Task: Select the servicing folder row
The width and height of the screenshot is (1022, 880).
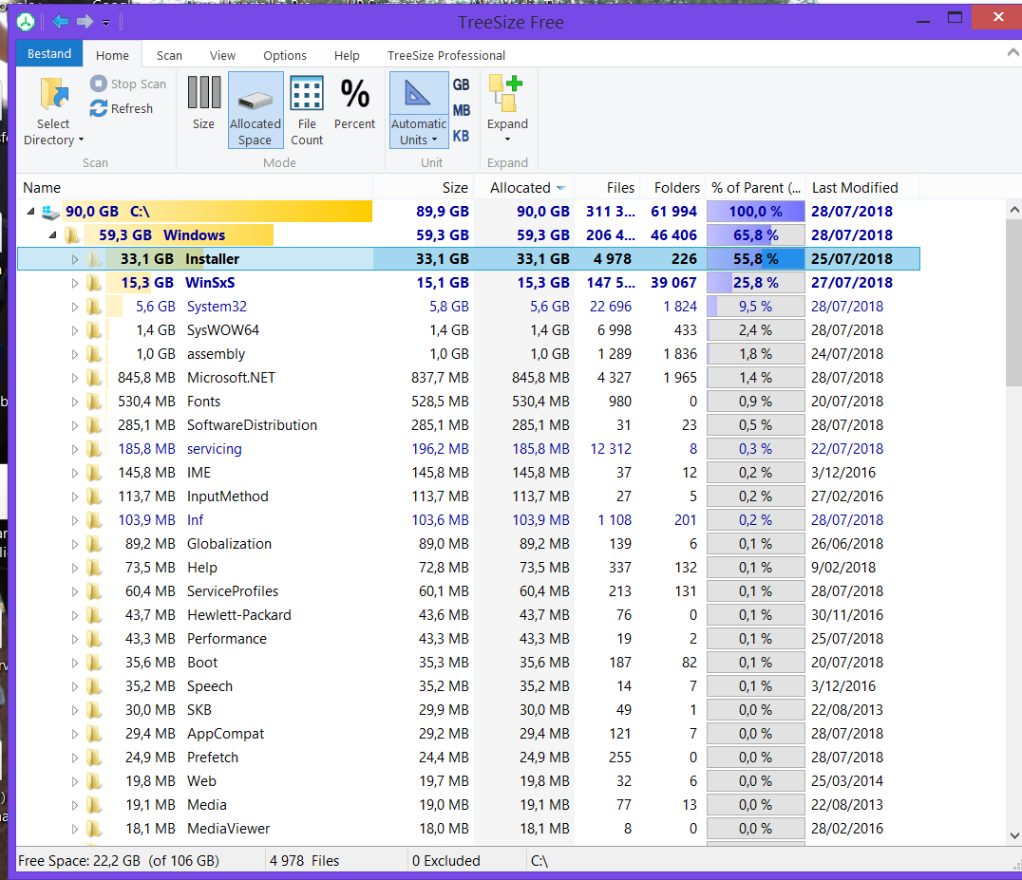Action: [x=468, y=449]
